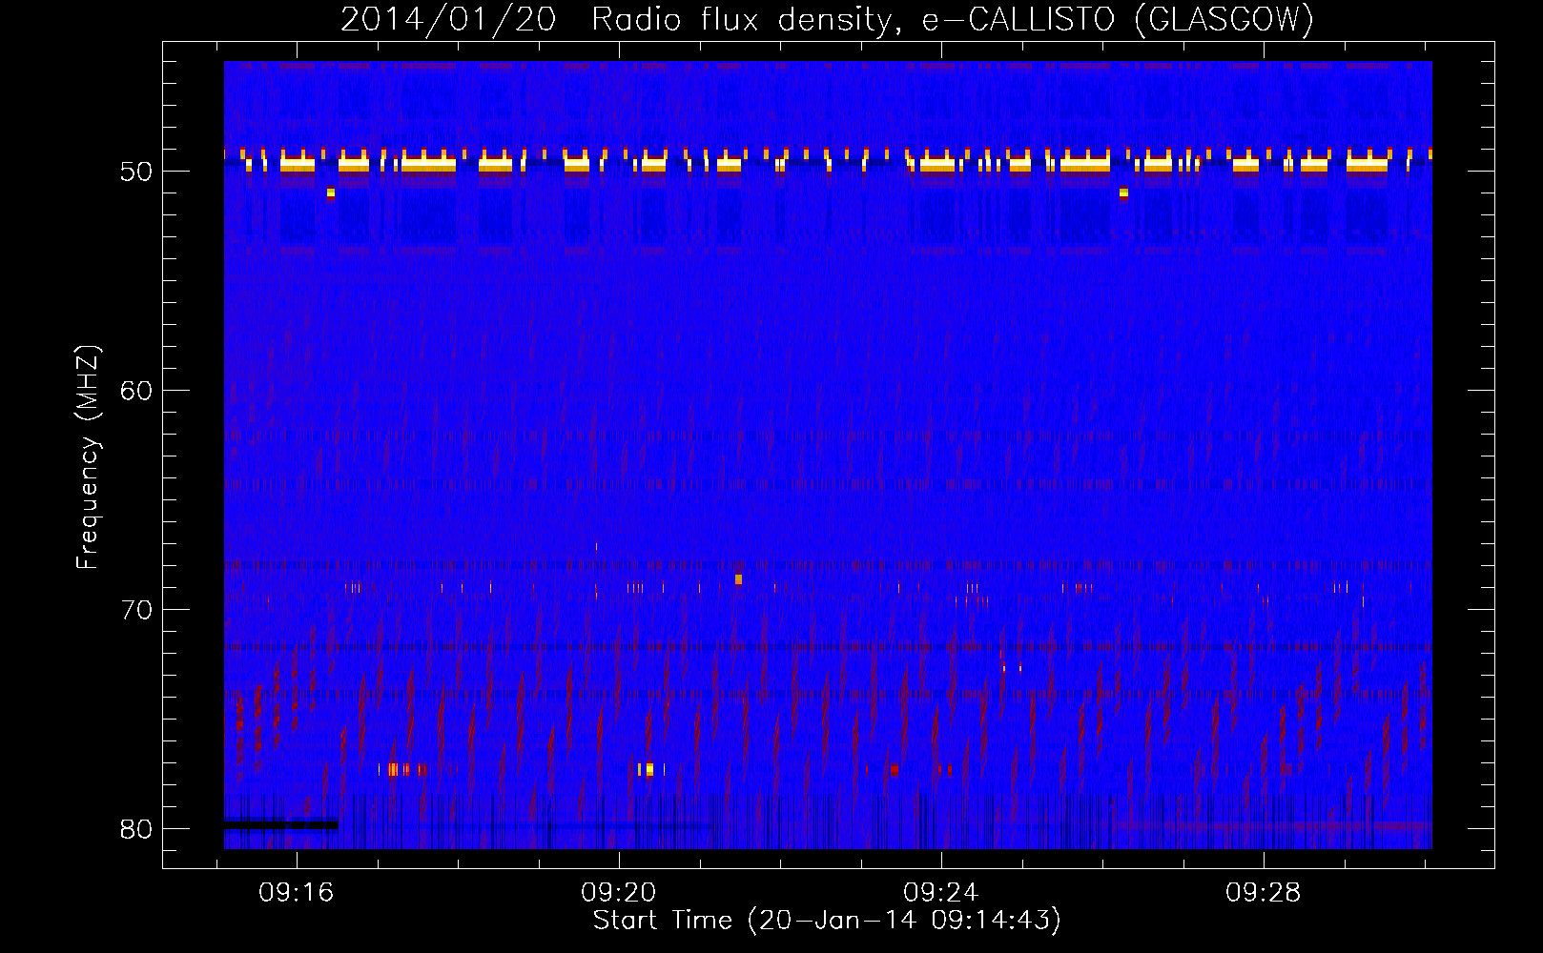Click the 50 frequency tick label
The height and width of the screenshot is (953, 1543).
pyautogui.click(x=136, y=172)
